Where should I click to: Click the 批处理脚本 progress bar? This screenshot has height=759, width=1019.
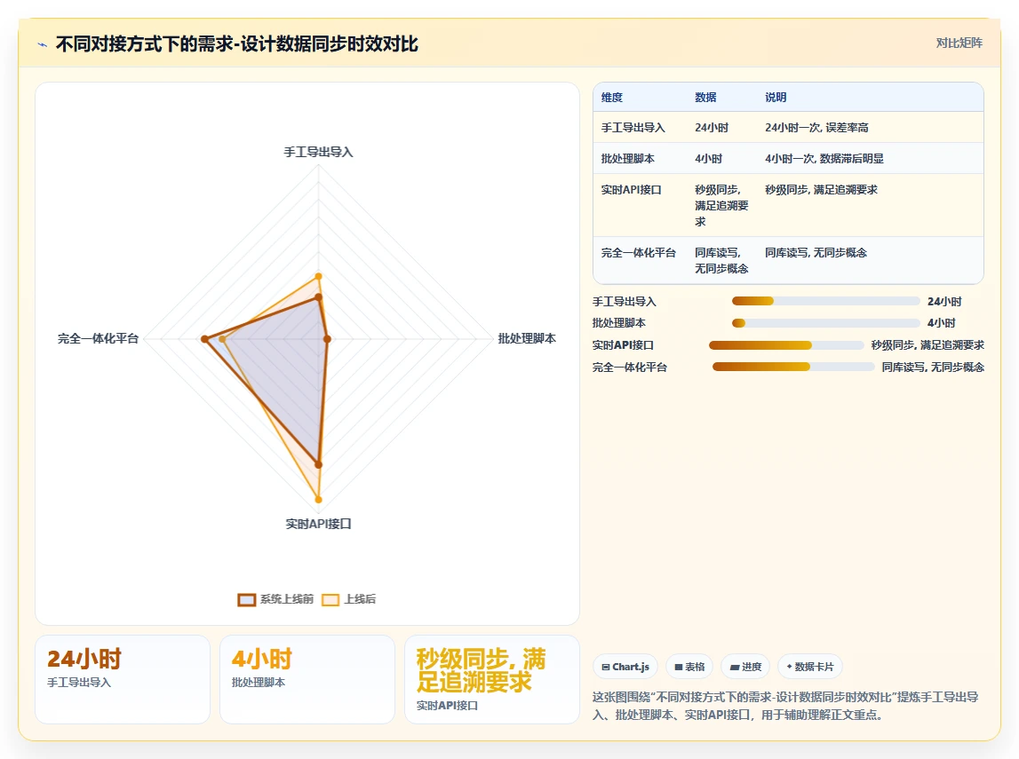point(825,323)
